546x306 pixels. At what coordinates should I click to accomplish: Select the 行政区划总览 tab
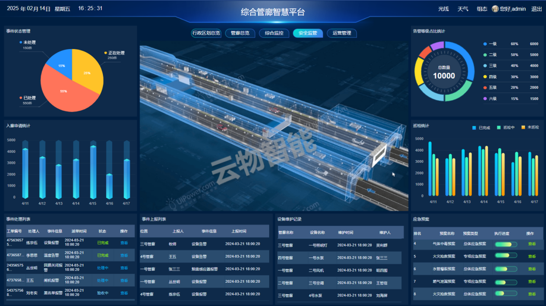point(206,33)
